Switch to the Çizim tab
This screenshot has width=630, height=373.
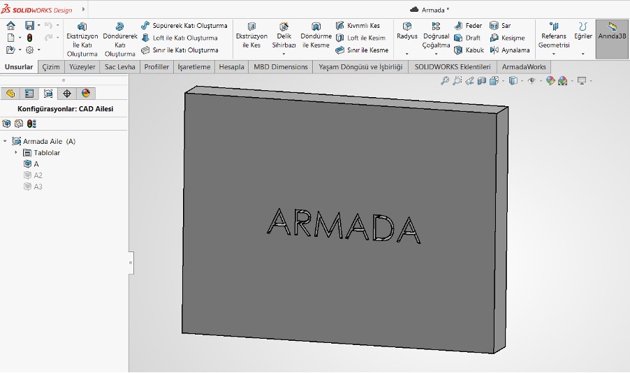tap(51, 67)
